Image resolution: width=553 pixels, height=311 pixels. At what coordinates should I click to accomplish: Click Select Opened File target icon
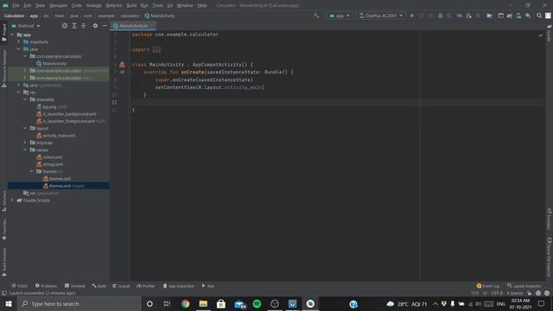click(x=65, y=26)
